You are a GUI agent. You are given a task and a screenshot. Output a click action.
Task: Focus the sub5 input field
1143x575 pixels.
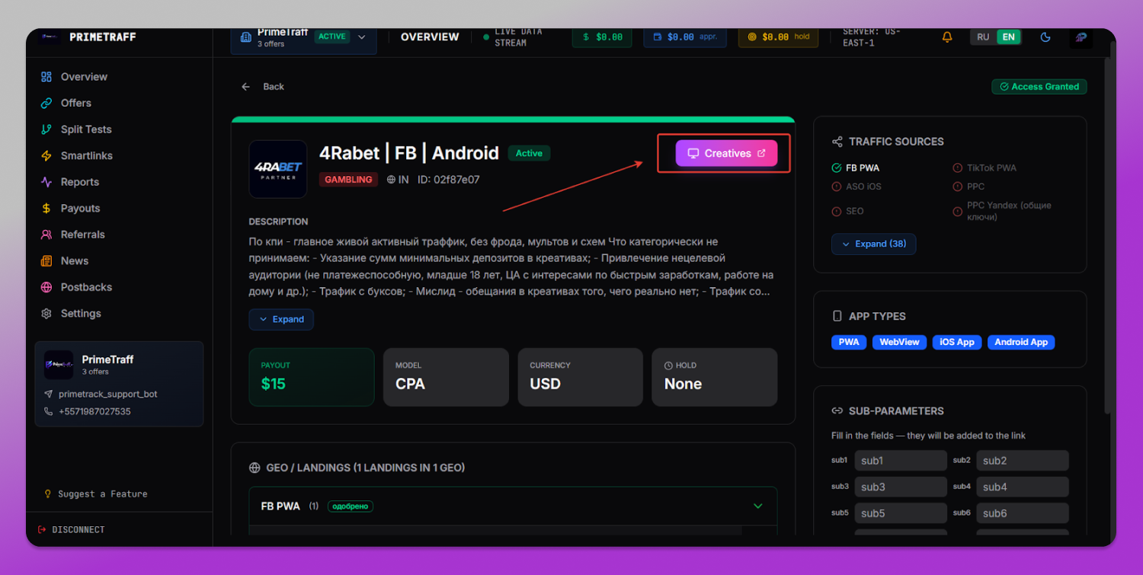click(x=901, y=513)
